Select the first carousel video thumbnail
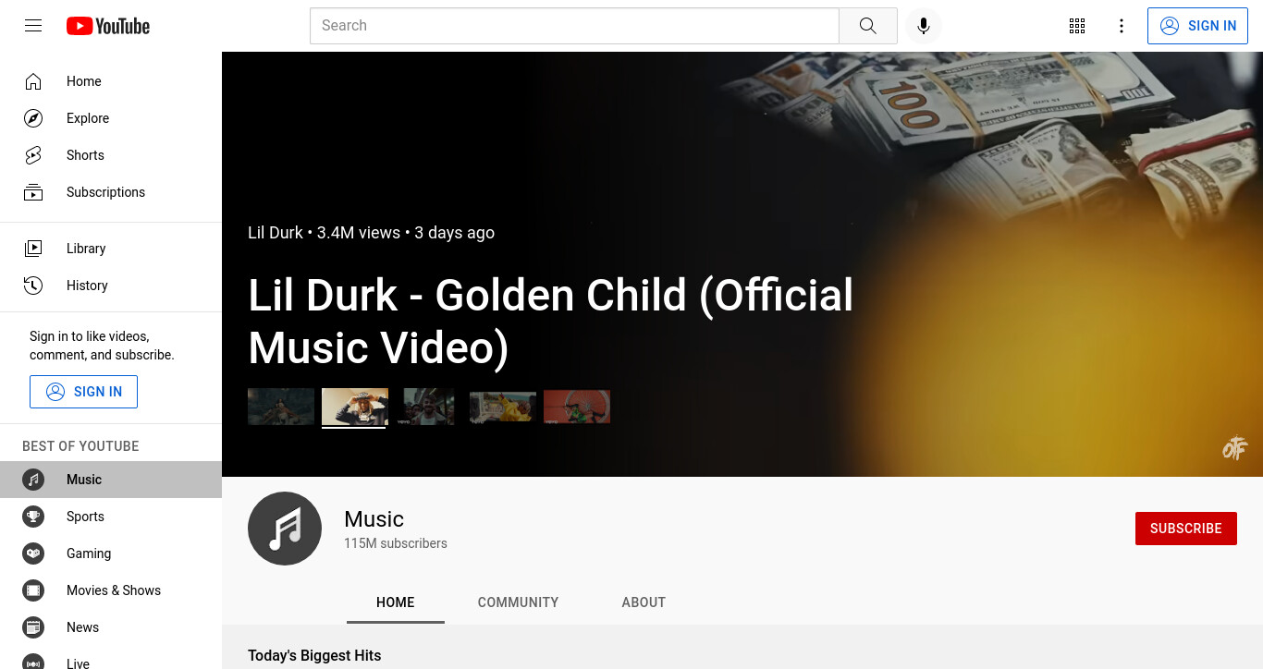 (x=281, y=407)
